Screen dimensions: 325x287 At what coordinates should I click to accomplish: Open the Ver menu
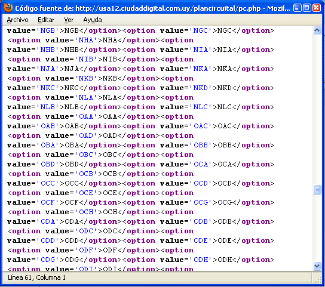69,20
